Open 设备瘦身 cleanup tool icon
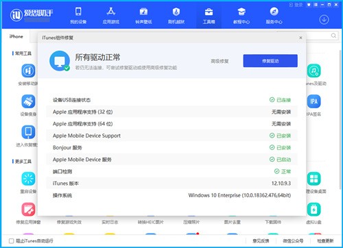Viewport: 343px width, 248px height. [28, 101]
